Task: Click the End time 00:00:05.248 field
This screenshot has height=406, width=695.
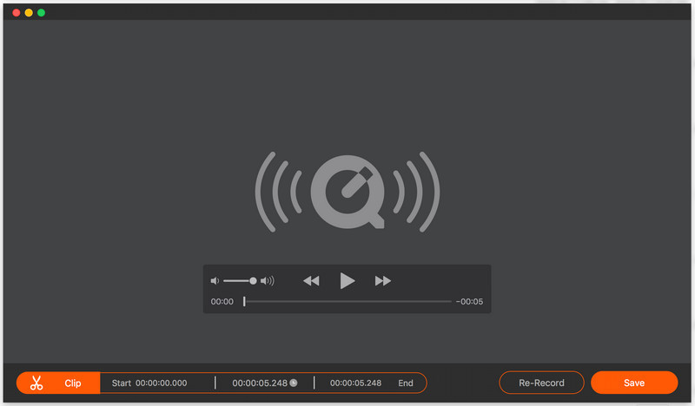Action: [x=355, y=383]
